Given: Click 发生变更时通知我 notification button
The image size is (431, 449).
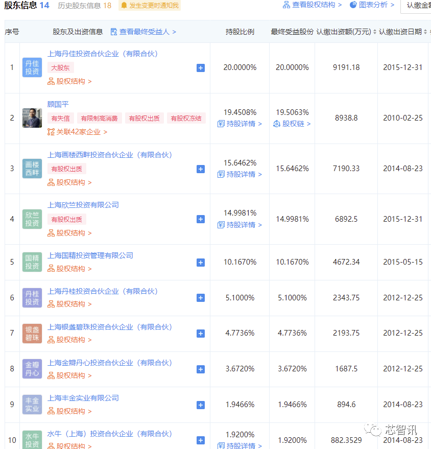Looking at the screenshot, I should pos(149,5).
